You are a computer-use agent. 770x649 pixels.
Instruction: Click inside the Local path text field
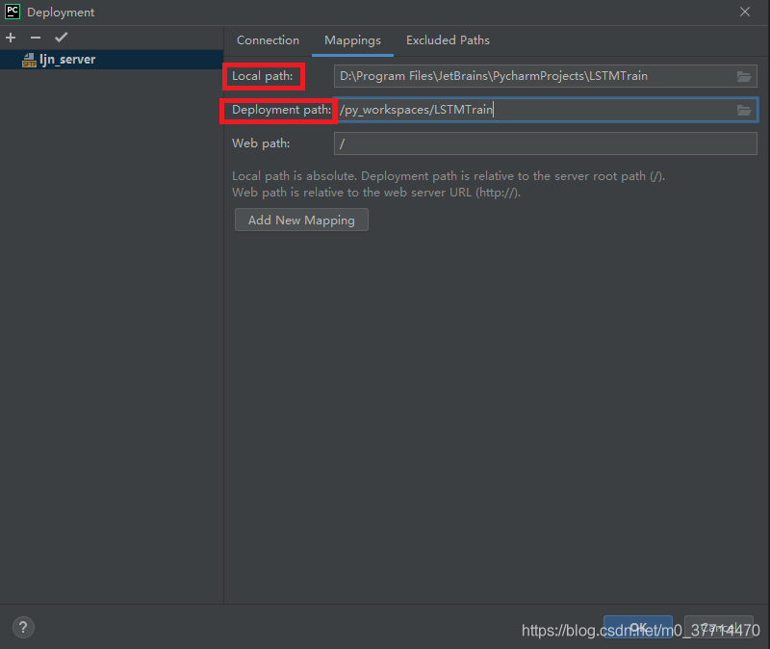tap(529, 76)
